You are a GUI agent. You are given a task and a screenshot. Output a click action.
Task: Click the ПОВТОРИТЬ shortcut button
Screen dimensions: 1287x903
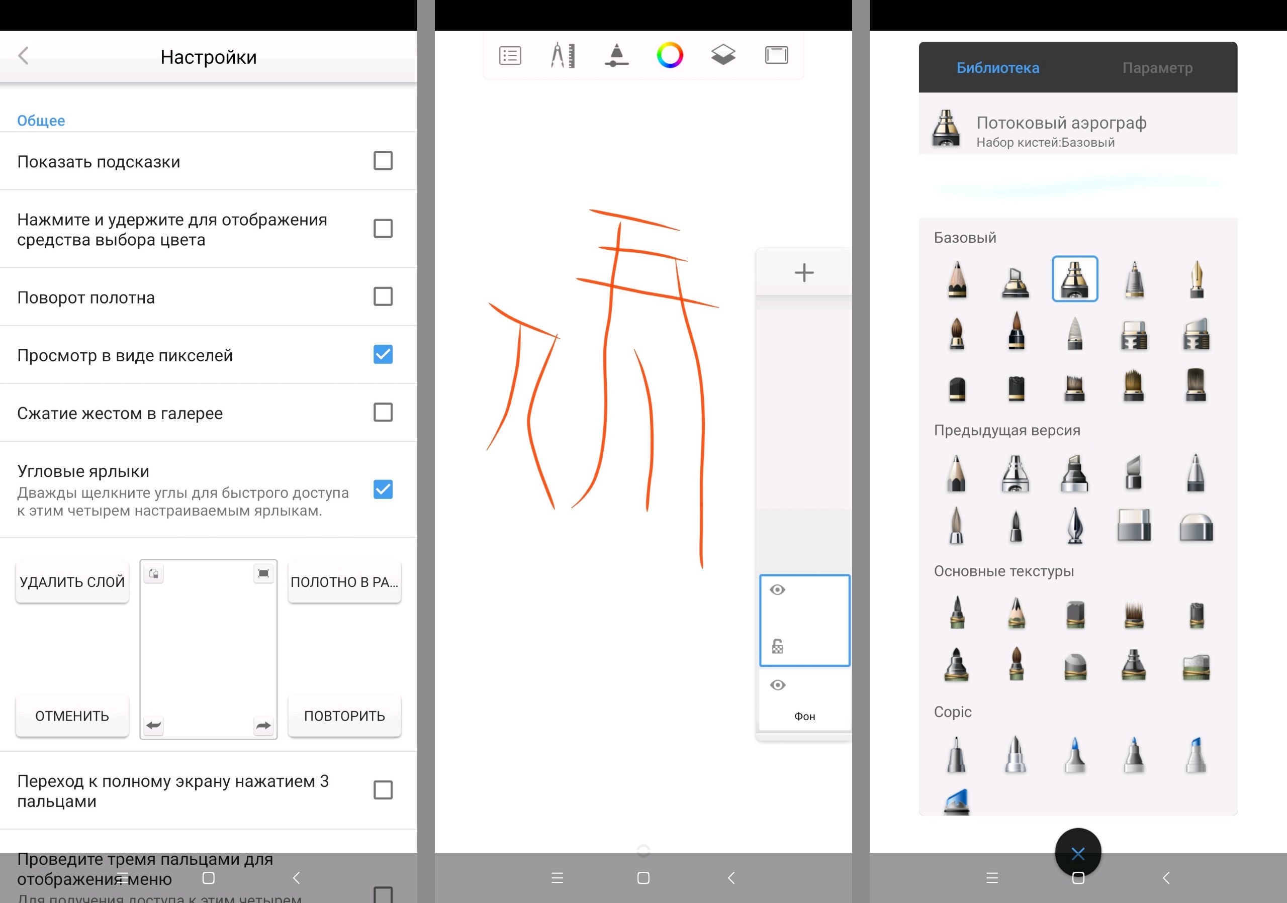(344, 716)
